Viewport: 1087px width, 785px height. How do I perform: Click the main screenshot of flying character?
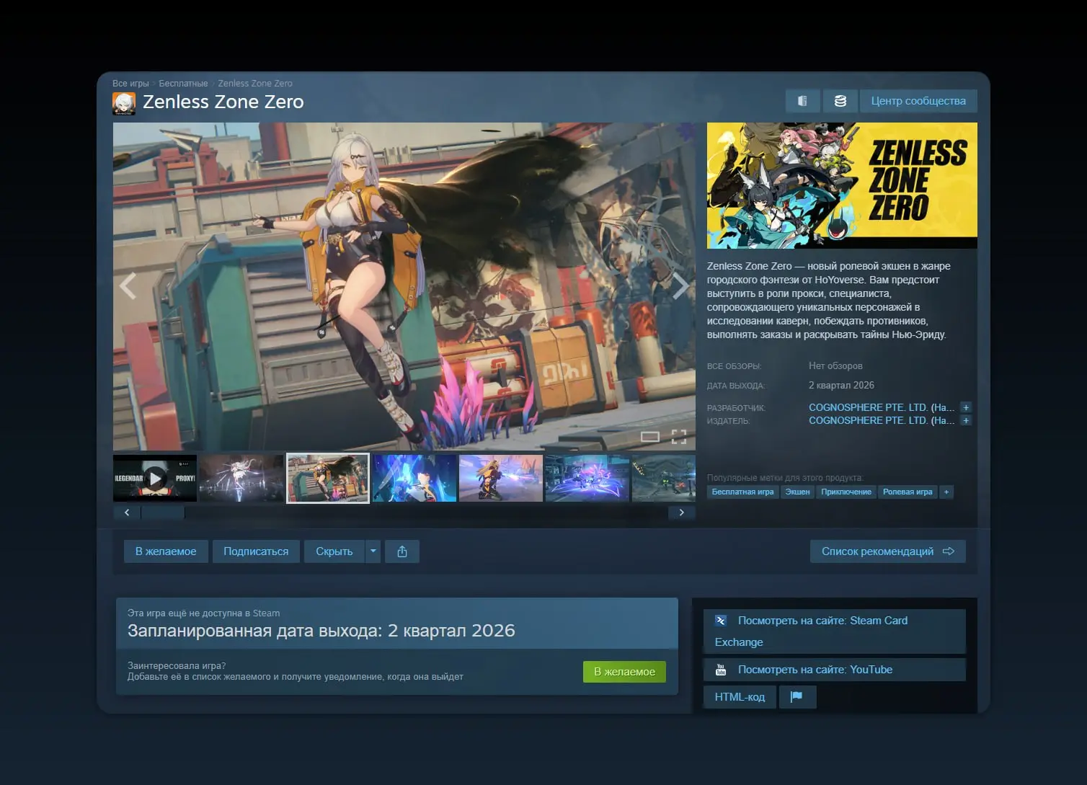click(404, 286)
